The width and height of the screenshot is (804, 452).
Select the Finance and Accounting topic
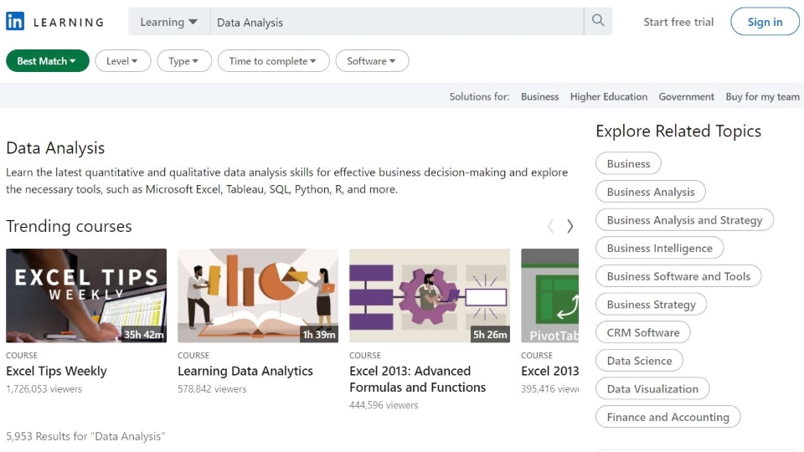point(667,417)
